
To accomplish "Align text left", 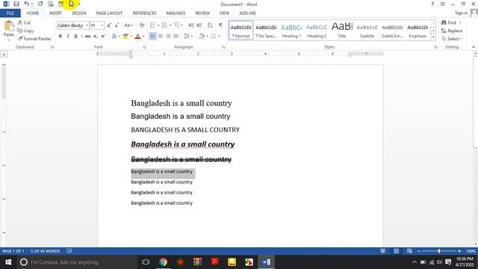I will click(152, 37).
